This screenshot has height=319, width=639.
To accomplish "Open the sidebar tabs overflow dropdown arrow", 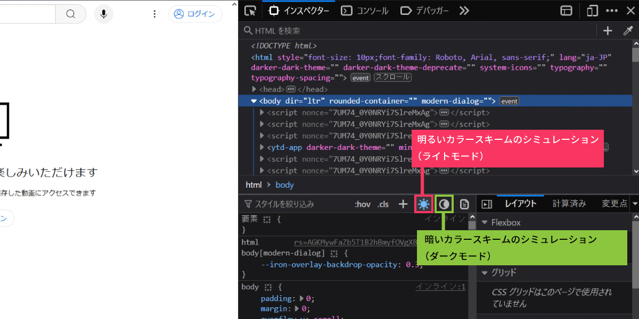I will 635,204.
